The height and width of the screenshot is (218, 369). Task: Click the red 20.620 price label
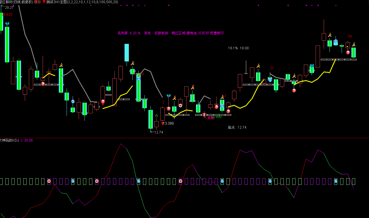7,14
